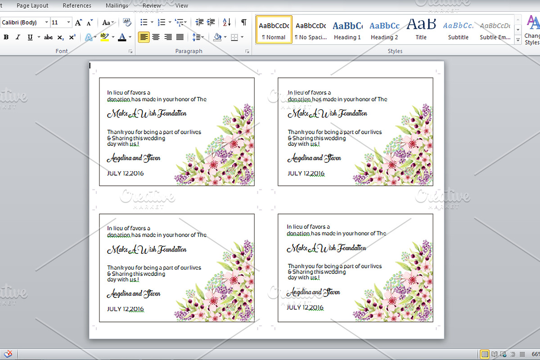Expand underline style dropdown arrow
The width and height of the screenshot is (540, 360).
tap(39, 37)
